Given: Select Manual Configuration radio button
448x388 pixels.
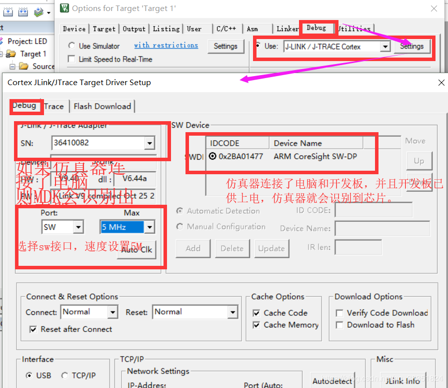Looking at the screenshot, I should click(179, 227).
